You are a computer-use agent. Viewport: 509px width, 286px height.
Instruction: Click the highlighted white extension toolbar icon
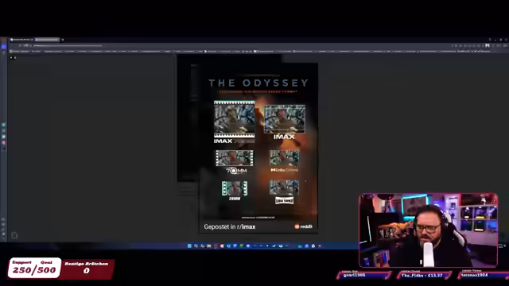pos(488,46)
